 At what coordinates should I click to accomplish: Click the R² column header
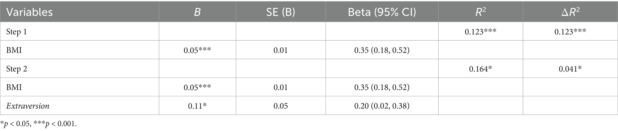click(480, 12)
